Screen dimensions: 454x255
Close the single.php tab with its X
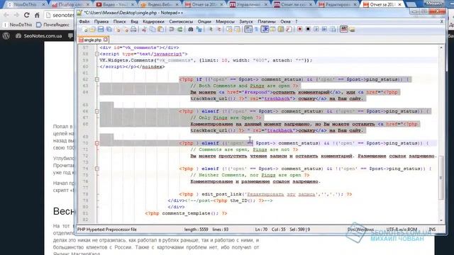(106, 40)
